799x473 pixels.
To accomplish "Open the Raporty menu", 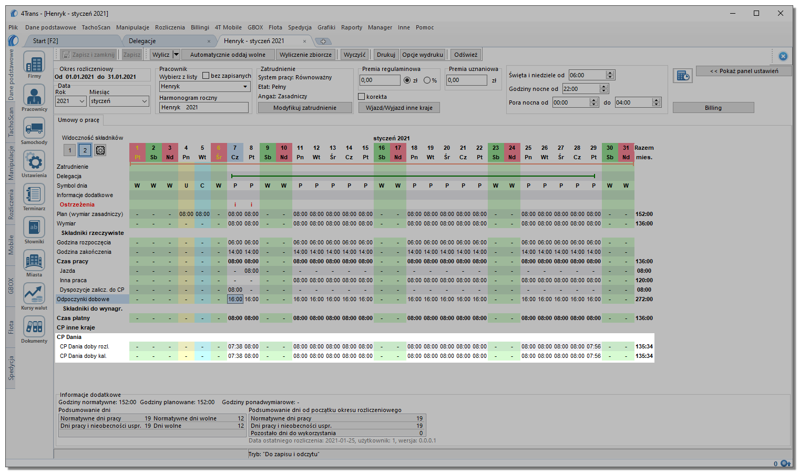I will 352,27.
